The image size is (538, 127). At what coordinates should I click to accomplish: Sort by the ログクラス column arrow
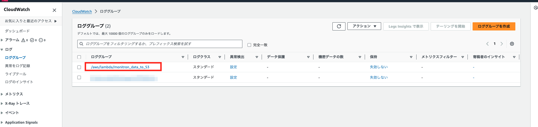(x=220, y=57)
